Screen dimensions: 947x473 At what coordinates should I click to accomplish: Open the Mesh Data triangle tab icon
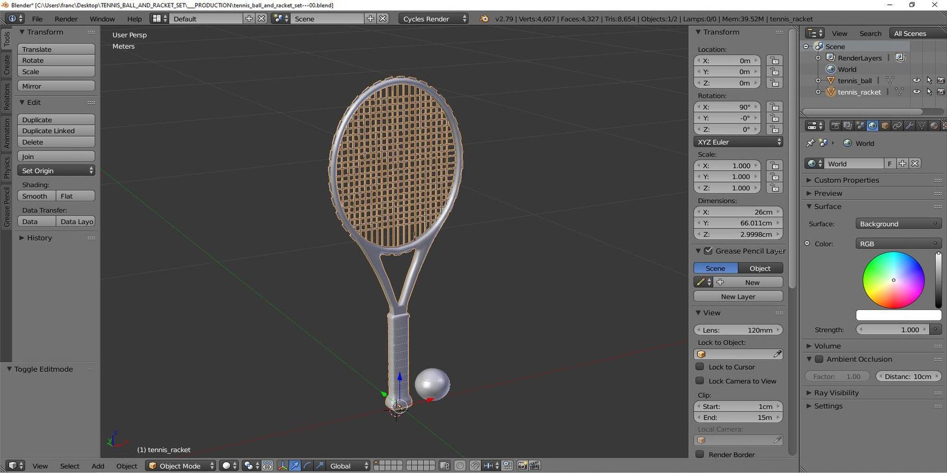pos(922,126)
